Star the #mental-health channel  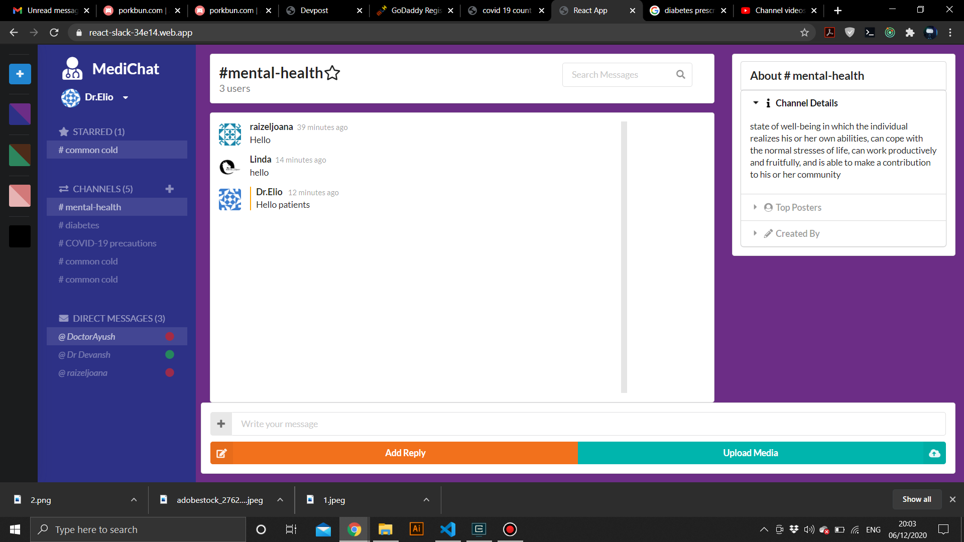point(332,73)
